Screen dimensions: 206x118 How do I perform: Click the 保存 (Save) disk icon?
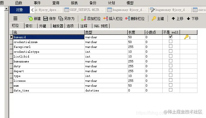[x=46, y=19]
